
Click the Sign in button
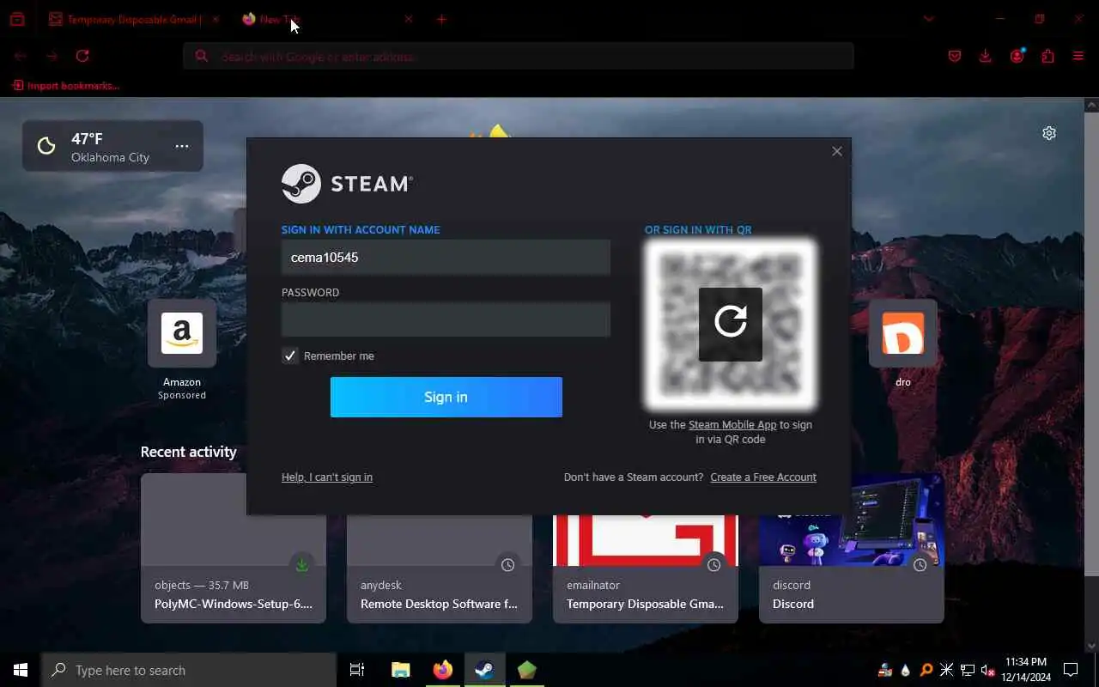pyautogui.click(x=446, y=397)
